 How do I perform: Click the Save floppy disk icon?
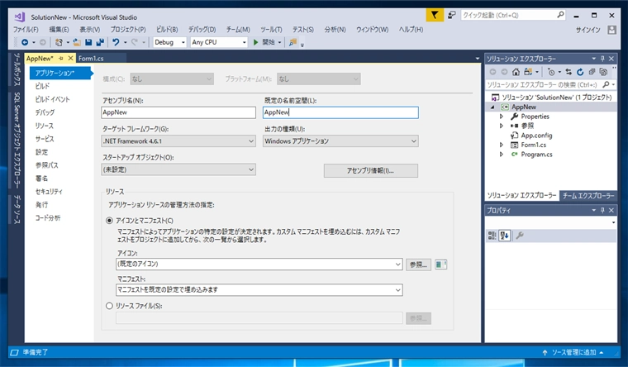tap(88, 42)
